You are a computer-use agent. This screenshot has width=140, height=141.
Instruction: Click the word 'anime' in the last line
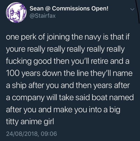pyautogui.click(x=31, y=121)
